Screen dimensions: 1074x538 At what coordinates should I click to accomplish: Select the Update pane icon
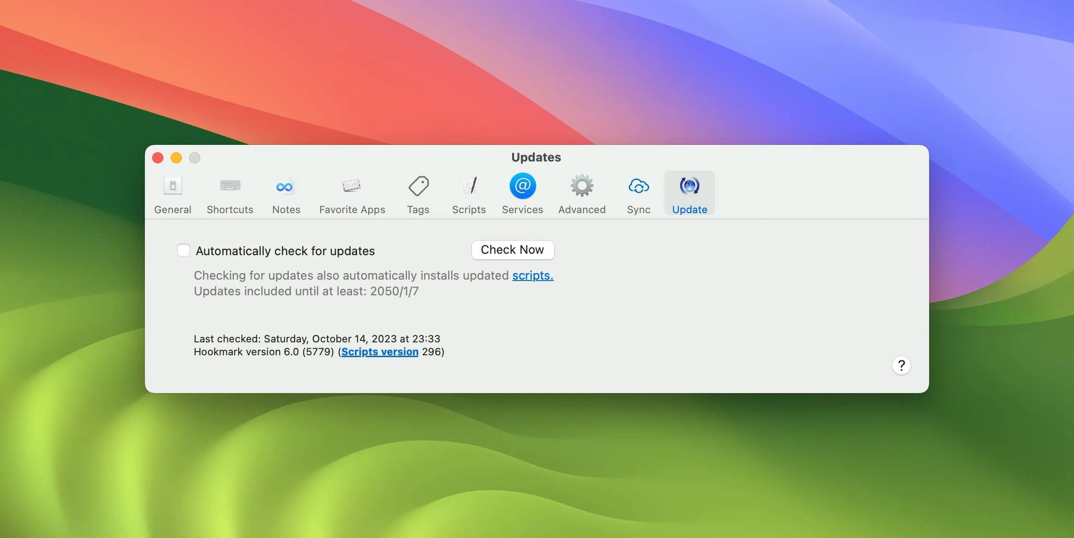point(688,194)
